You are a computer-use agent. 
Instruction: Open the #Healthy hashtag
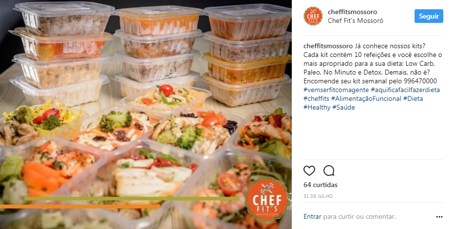coord(317,107)
